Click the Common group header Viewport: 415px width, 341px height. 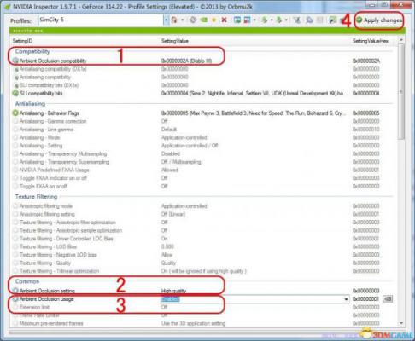pos(27,281)
